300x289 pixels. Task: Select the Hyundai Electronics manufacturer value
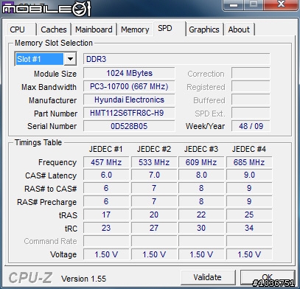(x=129, y=100)
